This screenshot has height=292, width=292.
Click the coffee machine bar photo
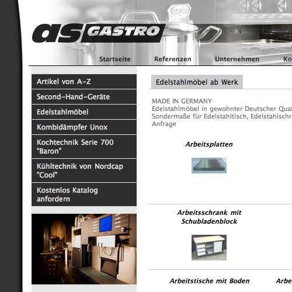pyautogui.click(x=84, y=249)
